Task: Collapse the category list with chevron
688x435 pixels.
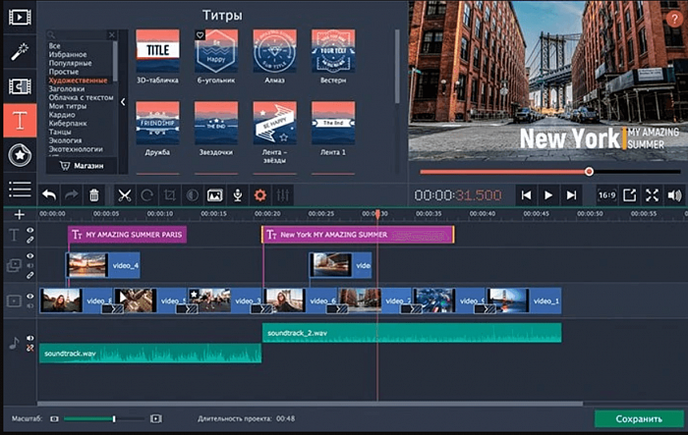Action: [123, 102]
